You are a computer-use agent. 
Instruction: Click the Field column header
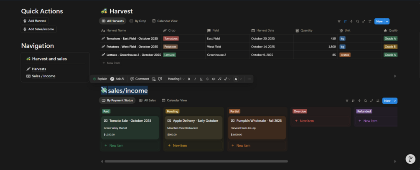[227, 30]
